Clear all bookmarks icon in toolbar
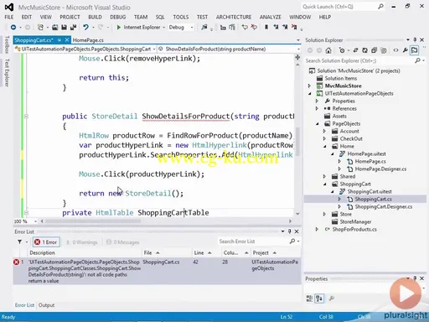 [294, 27]
